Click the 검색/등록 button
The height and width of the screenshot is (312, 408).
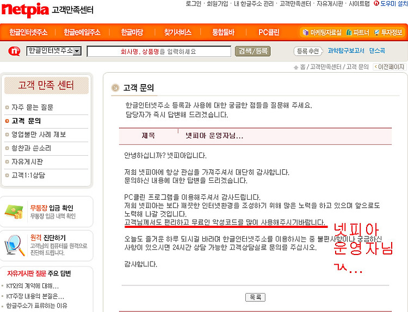(x=252, y=51)
